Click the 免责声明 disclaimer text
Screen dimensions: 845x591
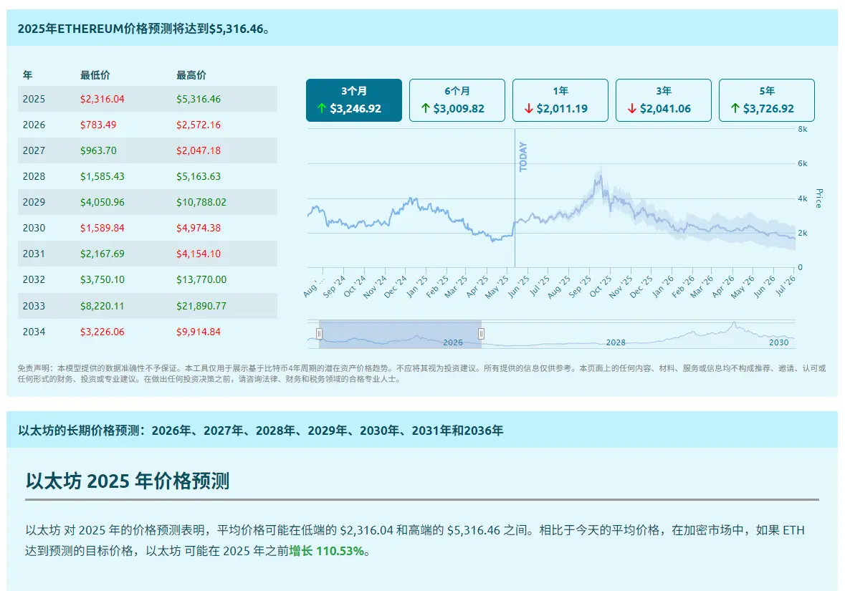point(421,374)
